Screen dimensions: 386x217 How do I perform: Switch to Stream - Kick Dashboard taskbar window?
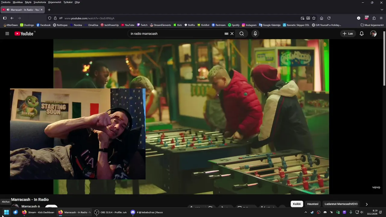coord(38,212)
